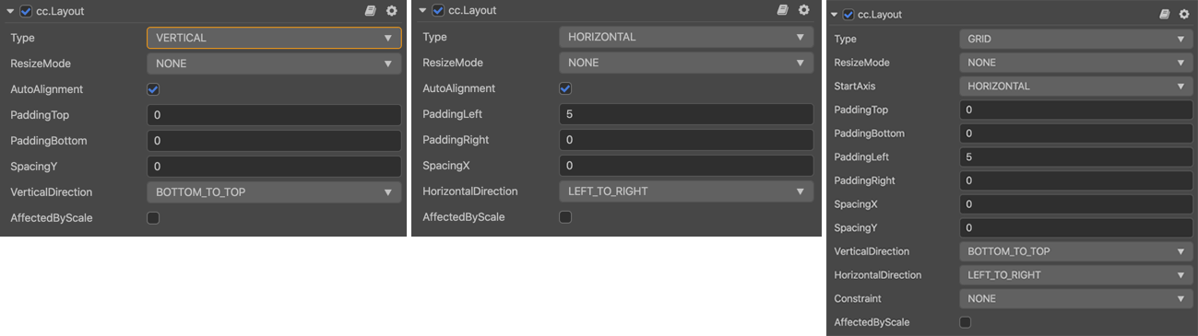
Task: Click the SpacingY field in the GRID panel
Action: click(1076, 227)
